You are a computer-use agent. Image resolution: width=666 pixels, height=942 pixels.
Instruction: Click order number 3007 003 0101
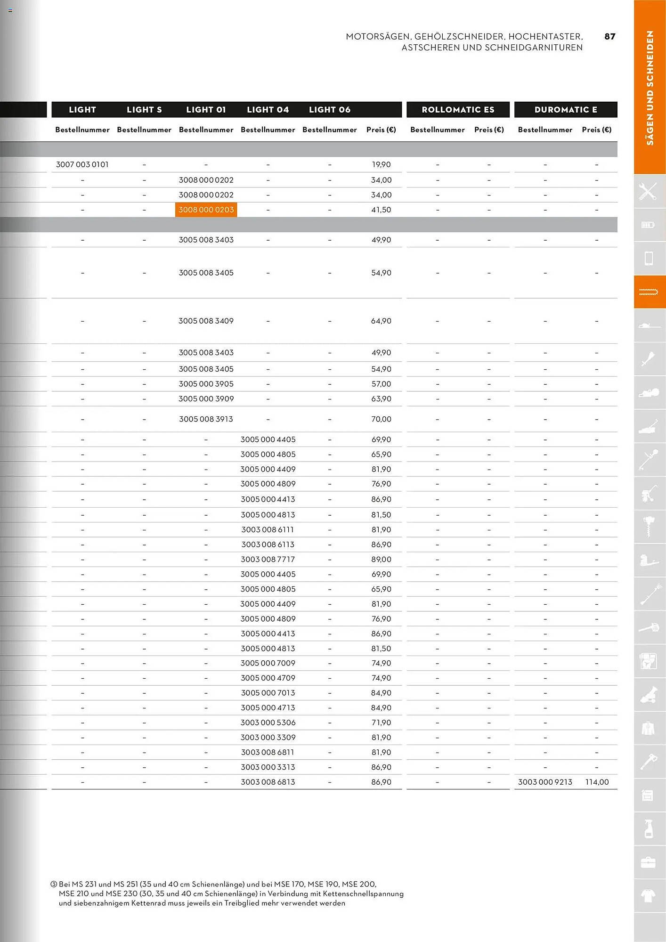click(x=82, y=164)
